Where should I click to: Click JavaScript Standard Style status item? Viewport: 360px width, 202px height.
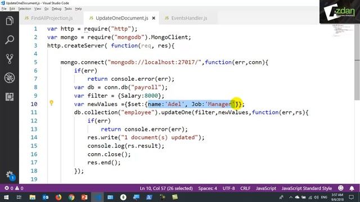tap(307, 189)
